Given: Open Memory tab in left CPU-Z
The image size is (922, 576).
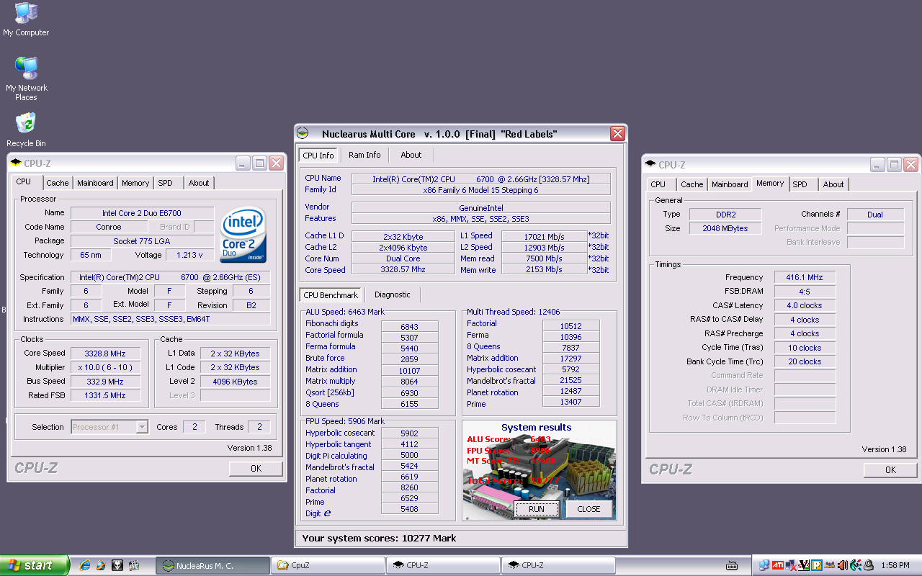Looking at the screenshot, I should point(135,183).
